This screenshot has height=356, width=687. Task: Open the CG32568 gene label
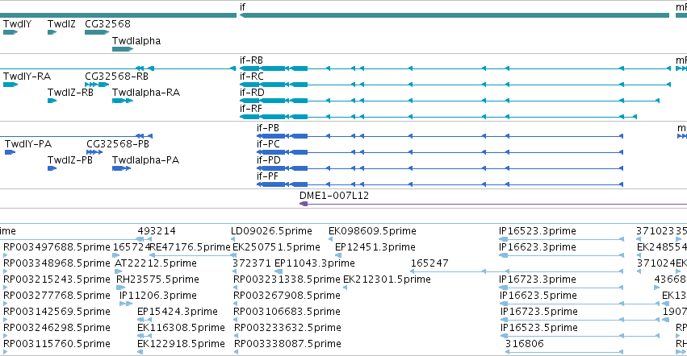108,24
